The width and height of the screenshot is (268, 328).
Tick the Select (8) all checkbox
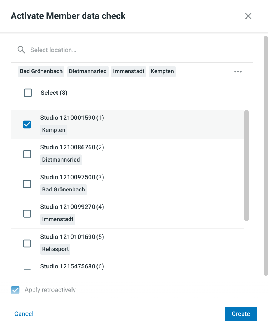(x=28, y=93)
